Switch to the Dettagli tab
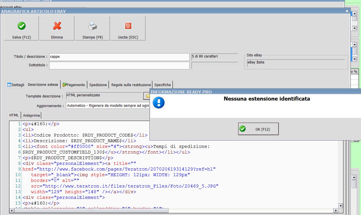The width and height of the screenshot is (361, 215). click(15, 85)
